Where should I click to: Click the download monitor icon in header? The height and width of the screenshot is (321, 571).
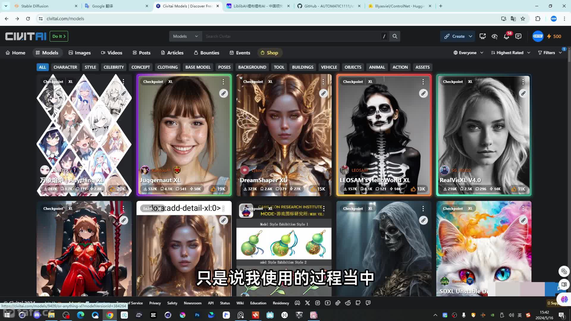pyautogui.click(x=482, y=36)
